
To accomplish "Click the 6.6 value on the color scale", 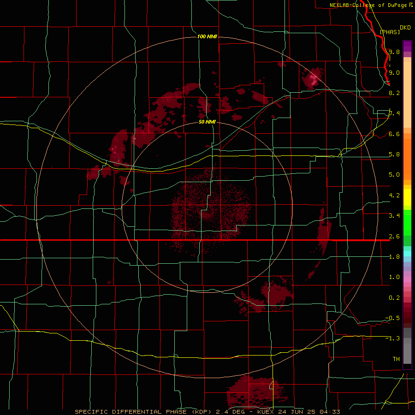I will pyautogui.click(x=394, y=134).
